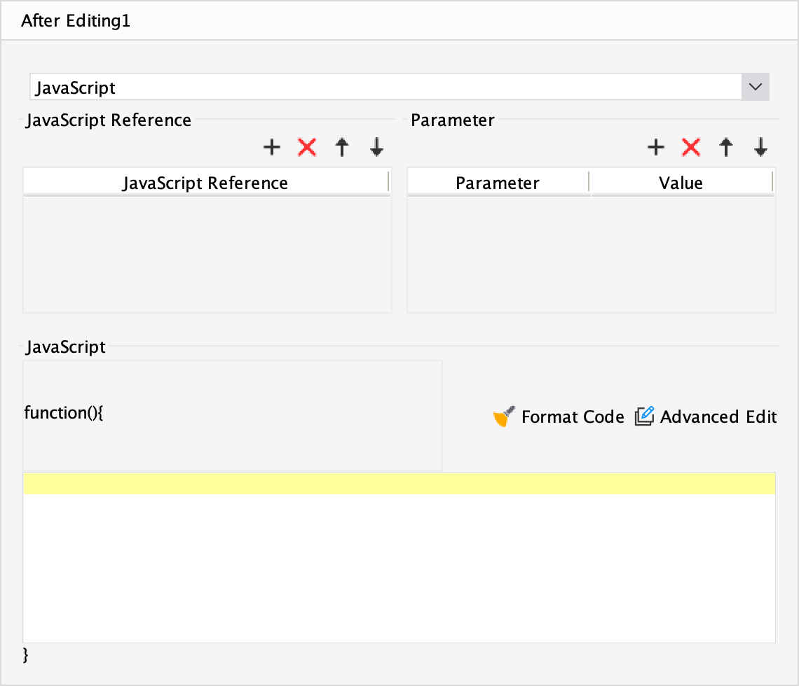
Task: Click the Advanced Edit label
Action: [718, 416]
